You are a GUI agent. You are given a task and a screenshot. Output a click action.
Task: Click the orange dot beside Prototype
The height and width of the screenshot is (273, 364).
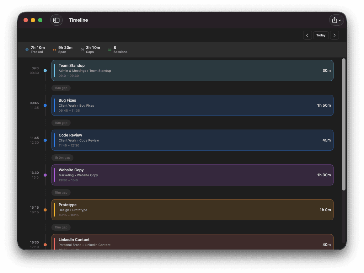coord(45,210)
